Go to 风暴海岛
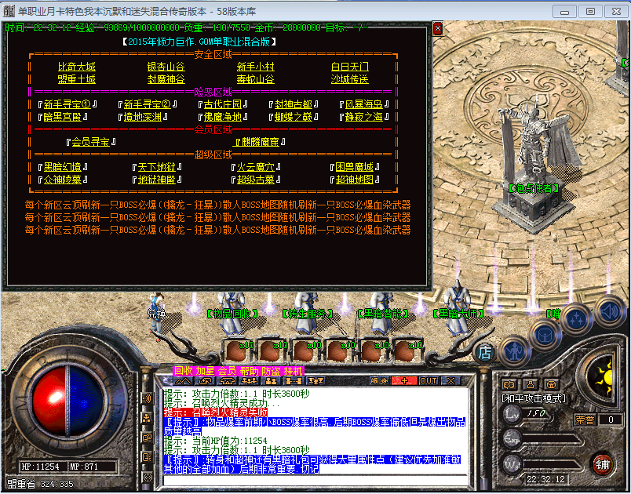 point(364,104)
